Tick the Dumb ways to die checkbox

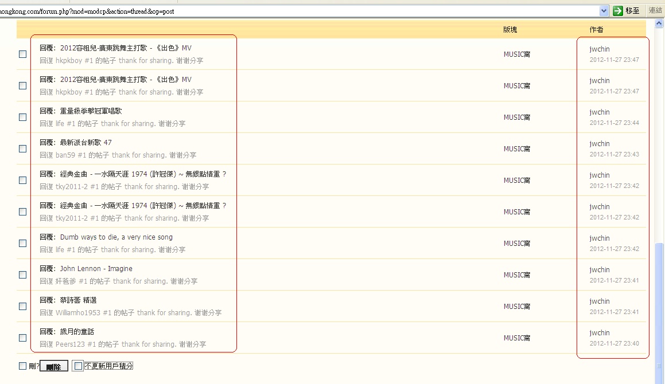coord(23,243)
